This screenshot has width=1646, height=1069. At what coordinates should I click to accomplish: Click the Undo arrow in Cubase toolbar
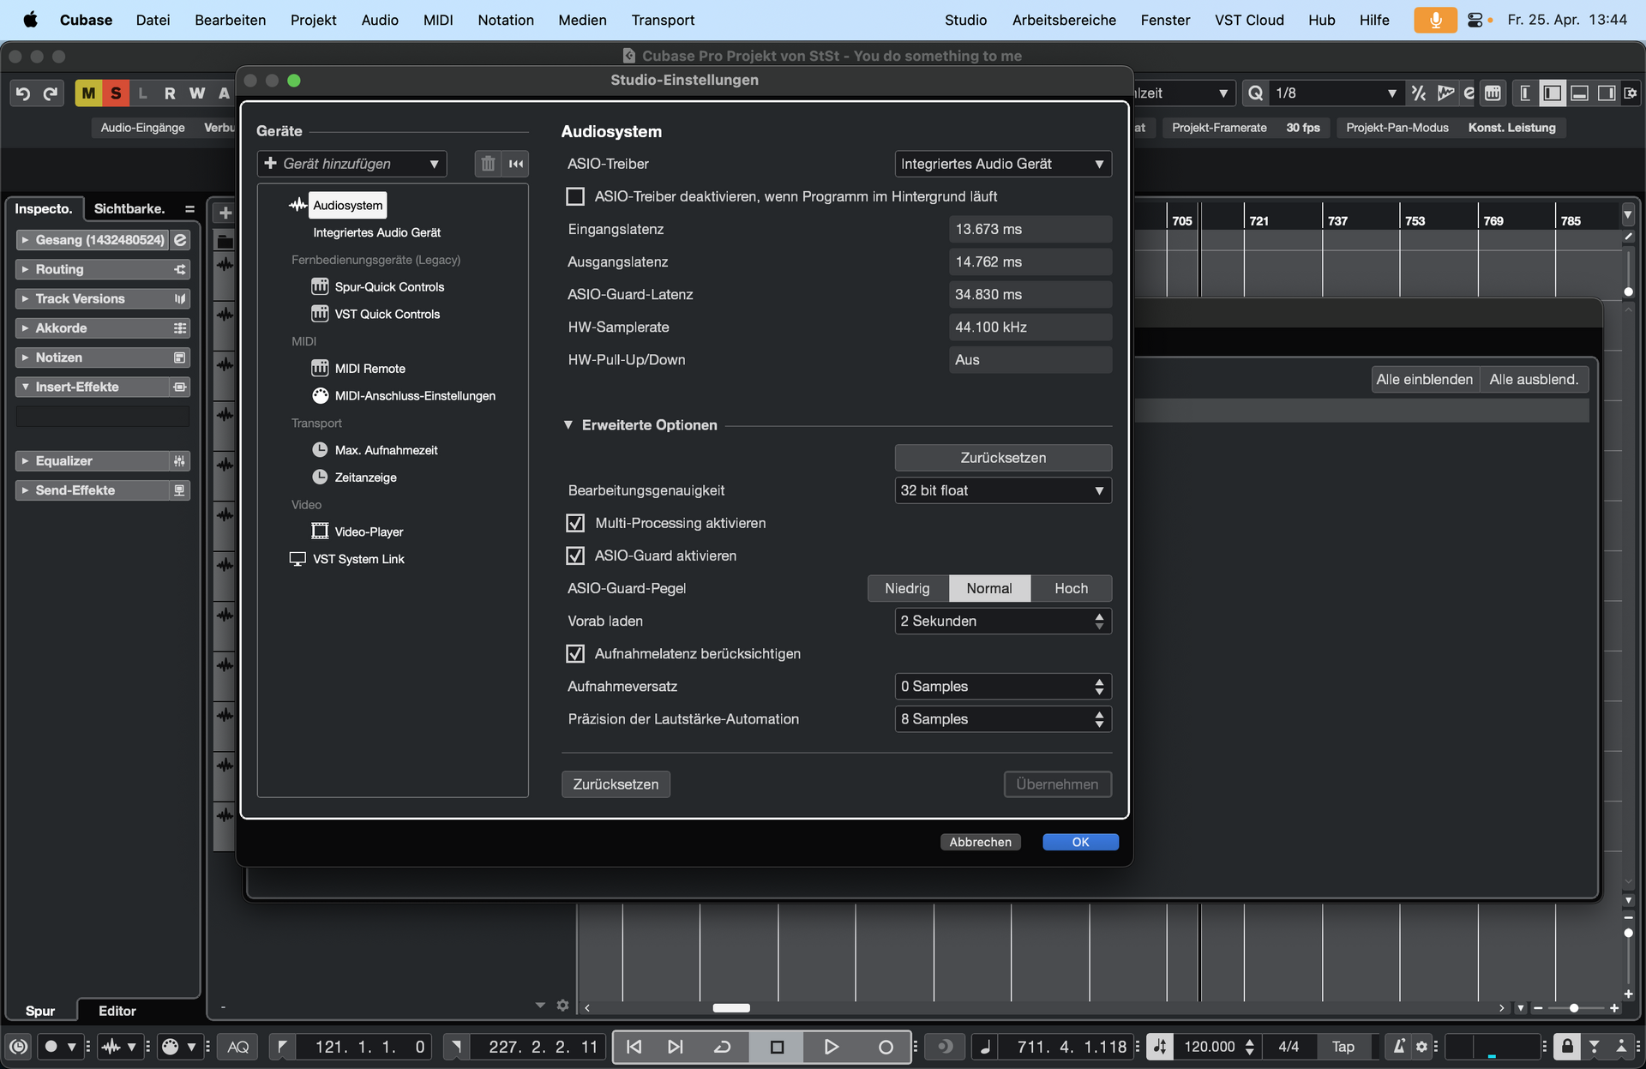(x=23, y=93)
